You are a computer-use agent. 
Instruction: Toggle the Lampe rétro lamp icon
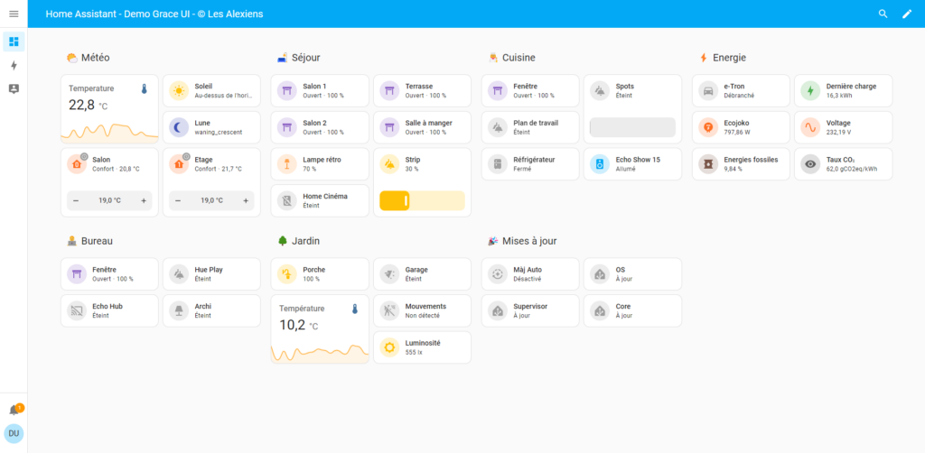[x=286, y=164]
